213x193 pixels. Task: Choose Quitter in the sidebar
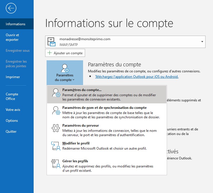click(x=11, y=132)
